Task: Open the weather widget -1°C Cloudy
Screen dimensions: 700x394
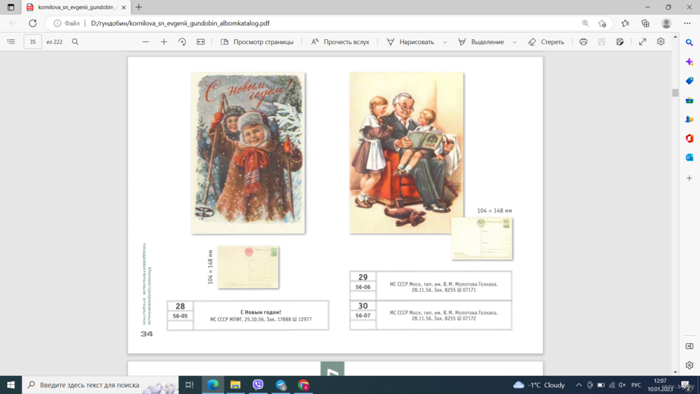Action: (539, 385)
